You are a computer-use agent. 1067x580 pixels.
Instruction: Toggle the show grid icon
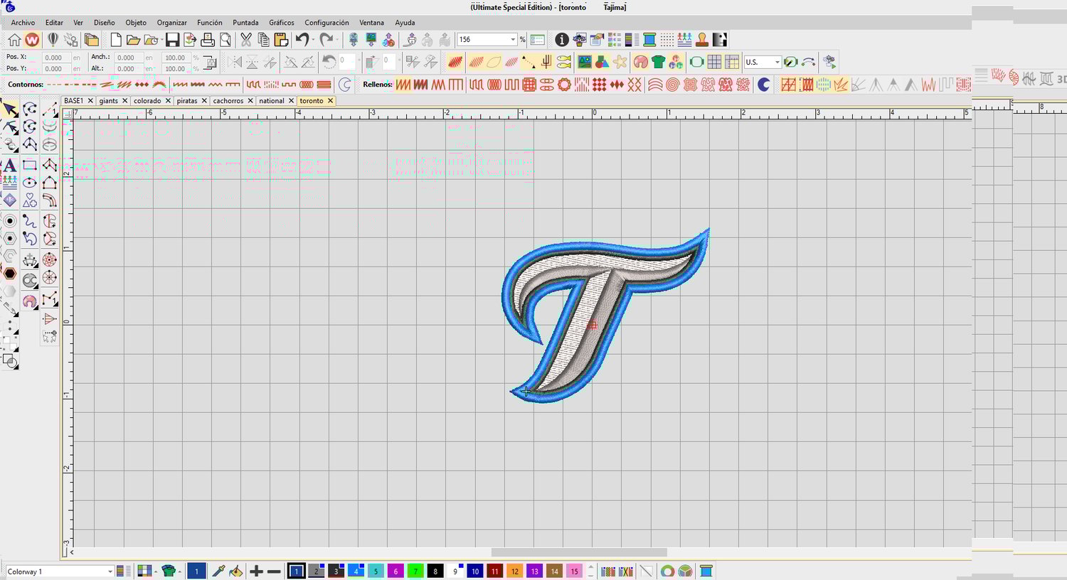(x=714, y=63)
